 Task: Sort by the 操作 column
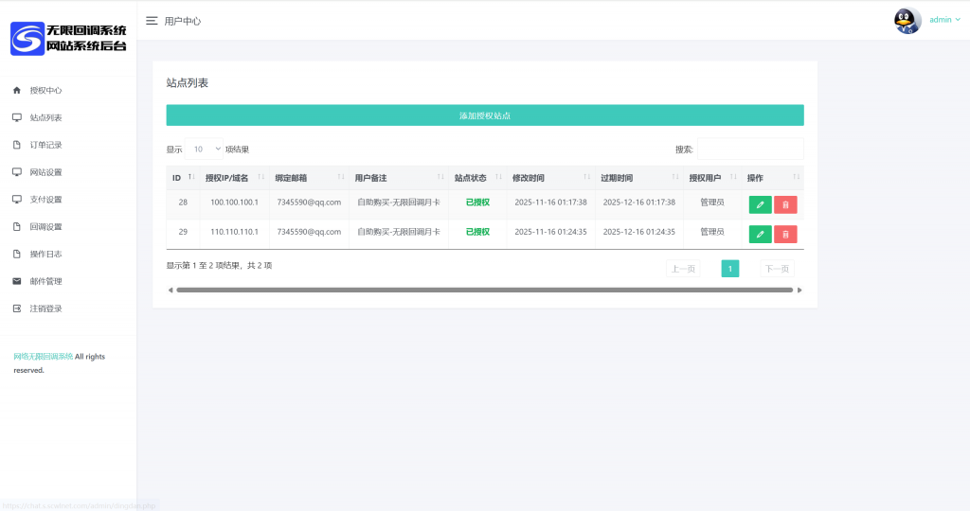773,178
